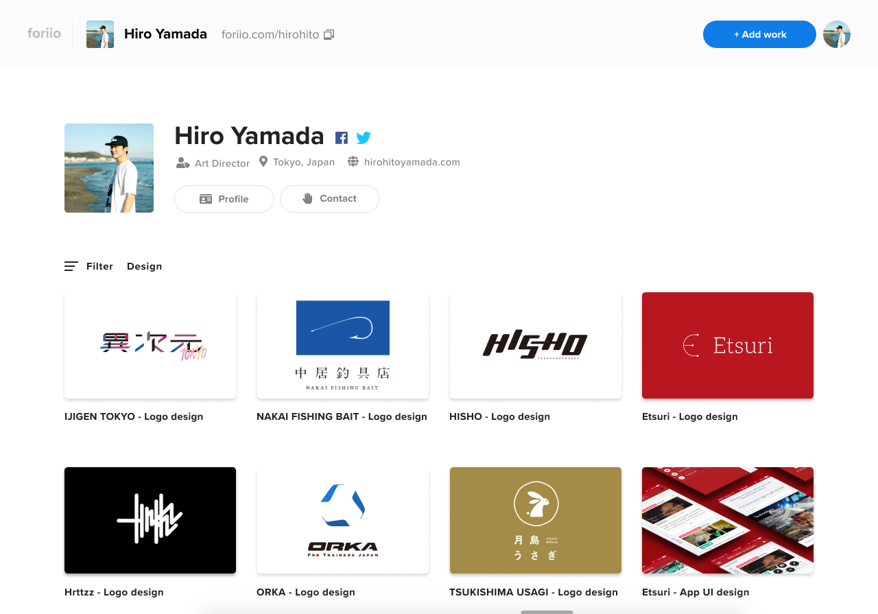Click the + Add work button
Viewport: 878px width, 614px height.
tap(759, 34)
